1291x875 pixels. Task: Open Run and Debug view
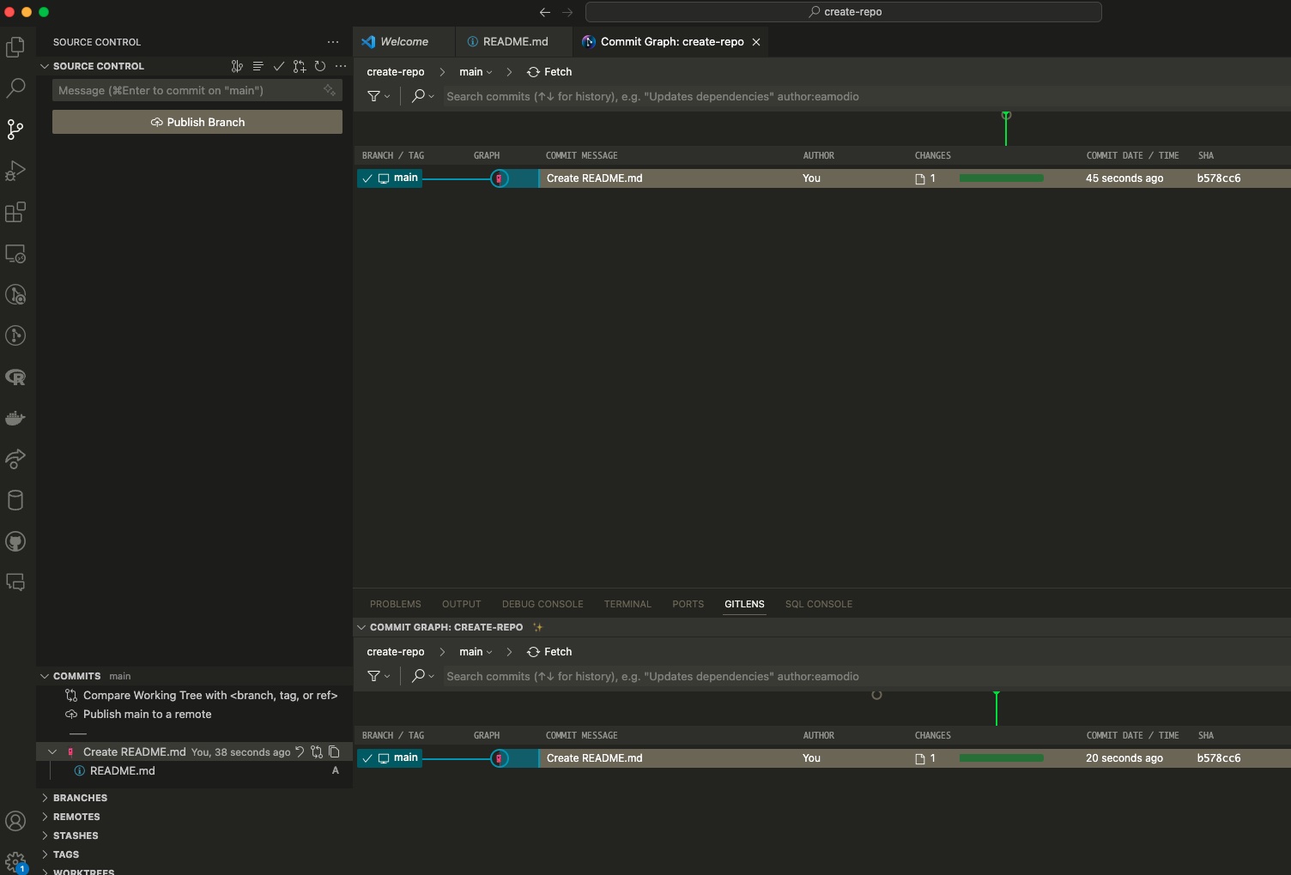coord(15,171)
